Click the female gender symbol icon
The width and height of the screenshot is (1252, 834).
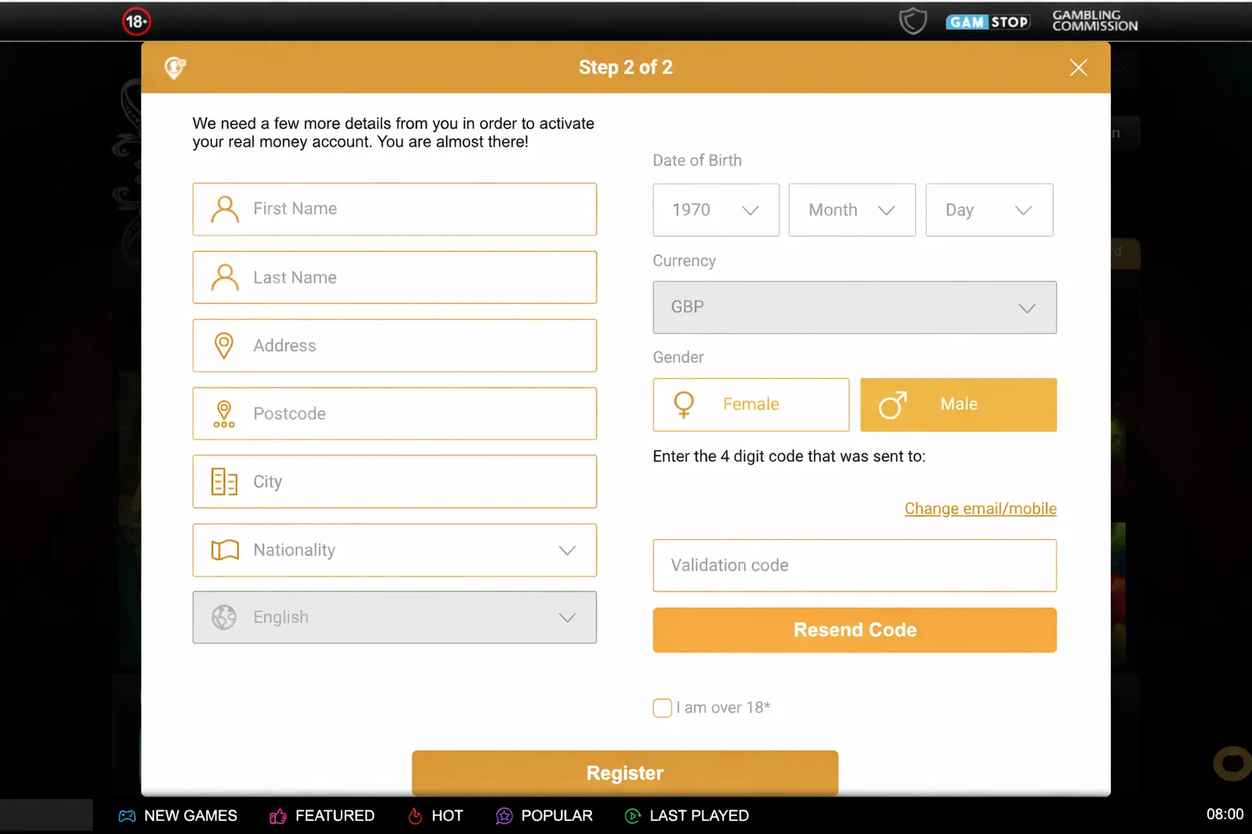(683, 405)
